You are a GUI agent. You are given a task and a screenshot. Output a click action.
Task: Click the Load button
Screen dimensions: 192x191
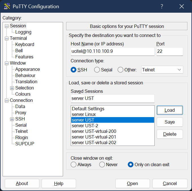coord(170,110)
